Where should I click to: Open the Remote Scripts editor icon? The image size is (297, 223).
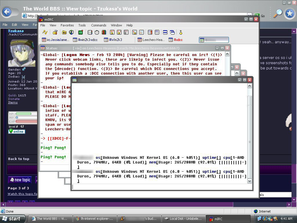click(x=81, y=32)
